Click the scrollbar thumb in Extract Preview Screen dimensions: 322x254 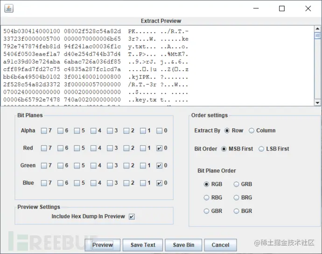tap(317, 36)
